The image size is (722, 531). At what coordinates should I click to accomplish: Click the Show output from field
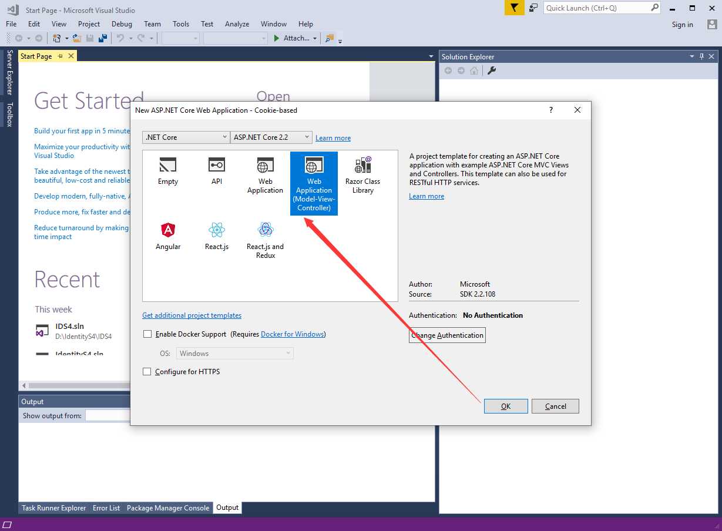point(108,415)
